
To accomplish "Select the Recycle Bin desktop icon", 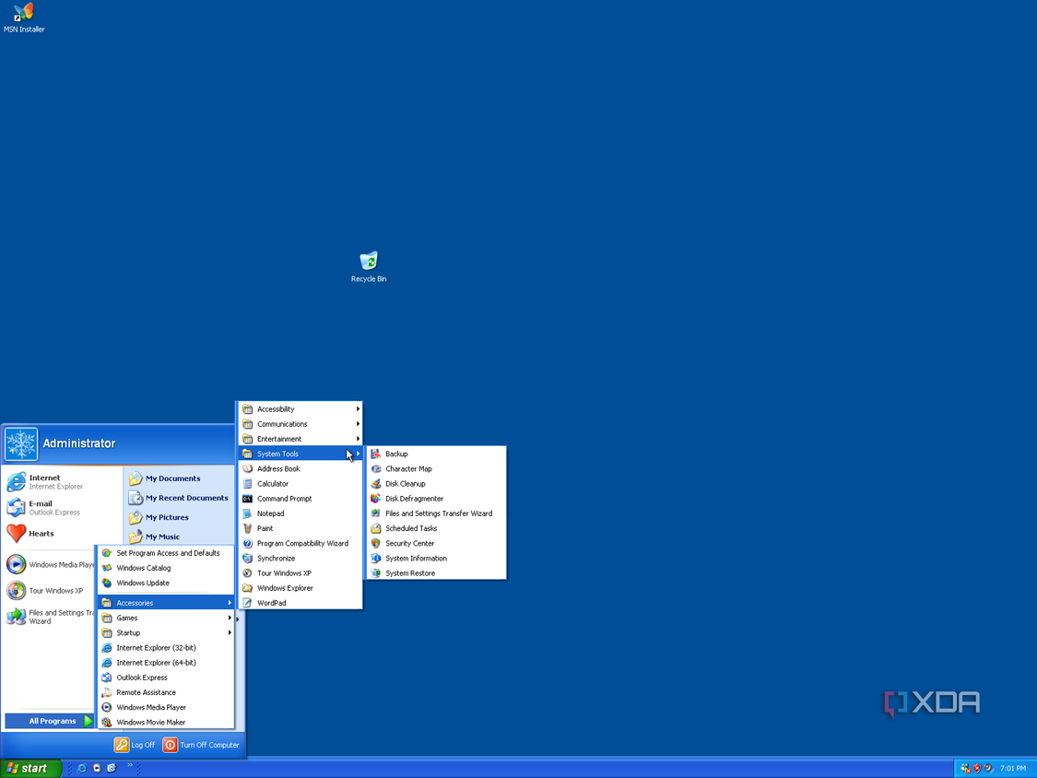I will coord(369,267).
